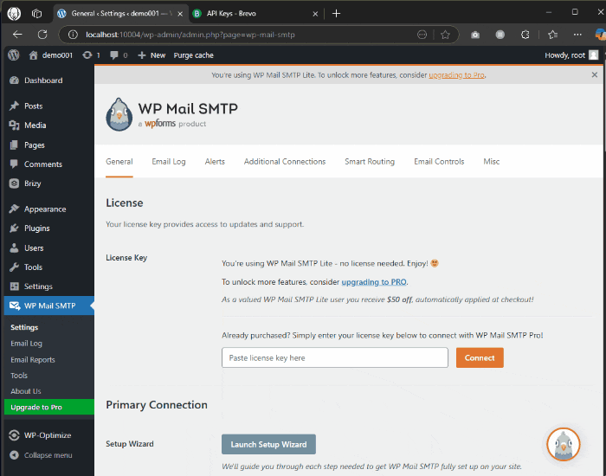Click the Launch Setup Wizard button
606x476 pixels.
point(268,444)
